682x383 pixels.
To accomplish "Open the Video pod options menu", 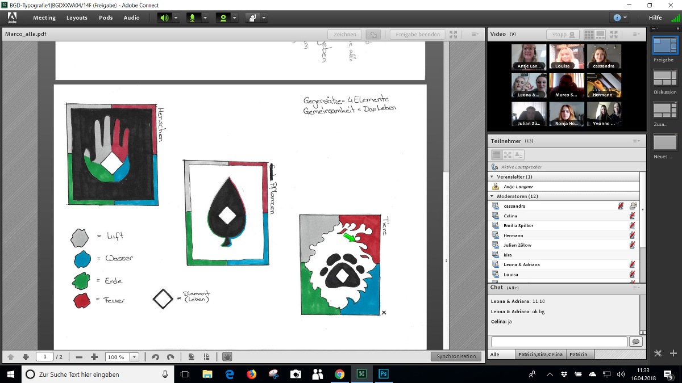I will click(637, 34).
